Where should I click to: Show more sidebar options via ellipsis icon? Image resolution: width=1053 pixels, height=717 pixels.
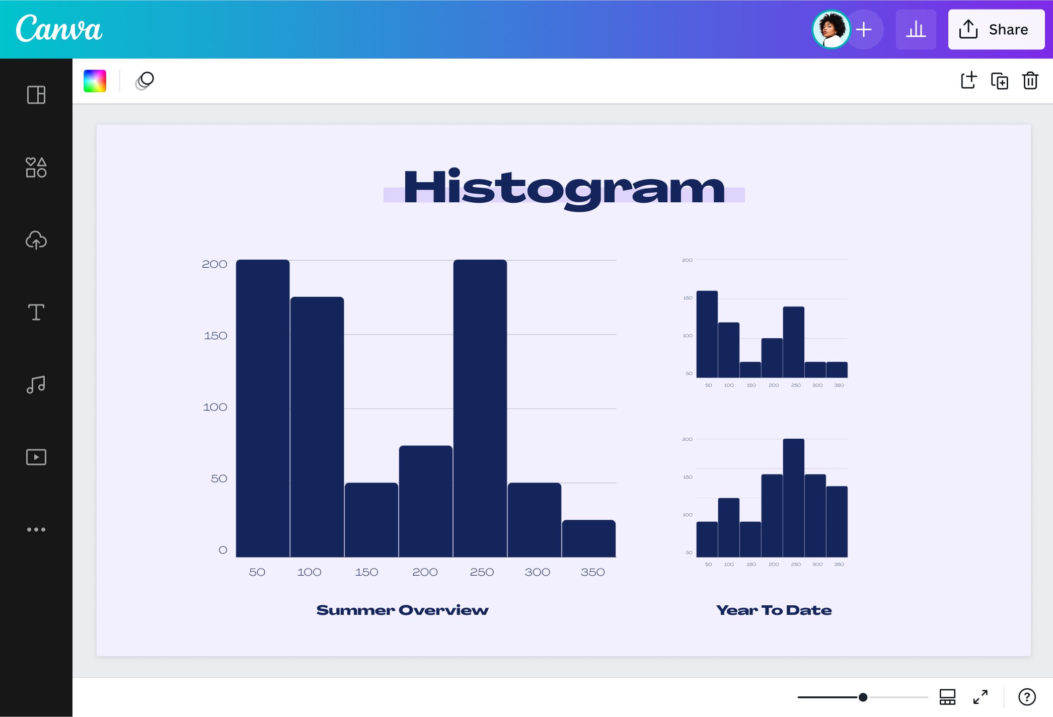coord(36,529)
